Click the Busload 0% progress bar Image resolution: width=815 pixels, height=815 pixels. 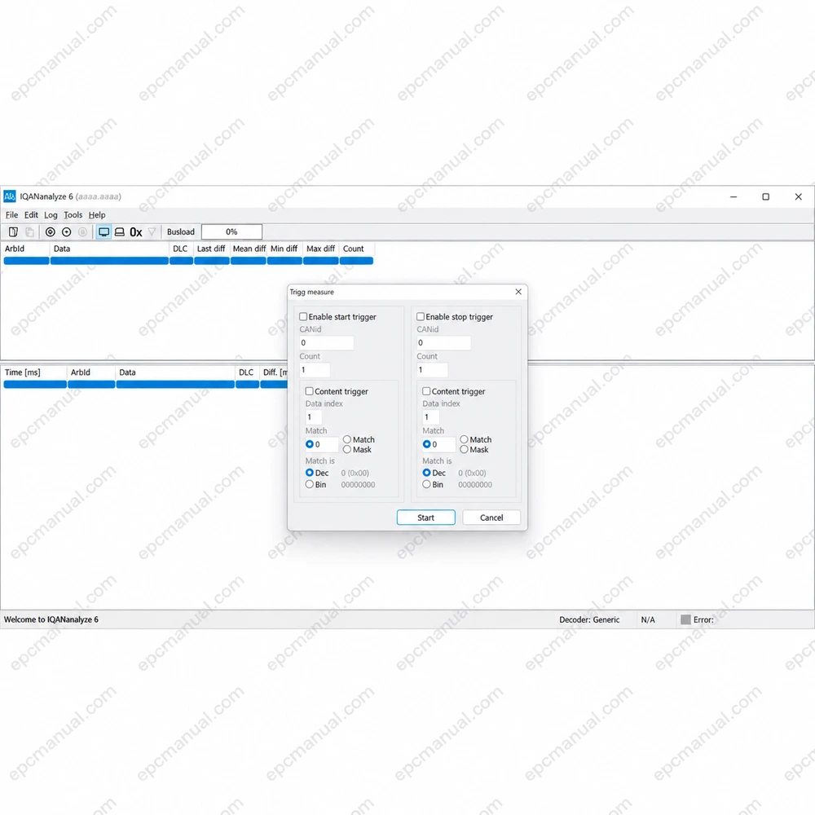coord(231,231)
